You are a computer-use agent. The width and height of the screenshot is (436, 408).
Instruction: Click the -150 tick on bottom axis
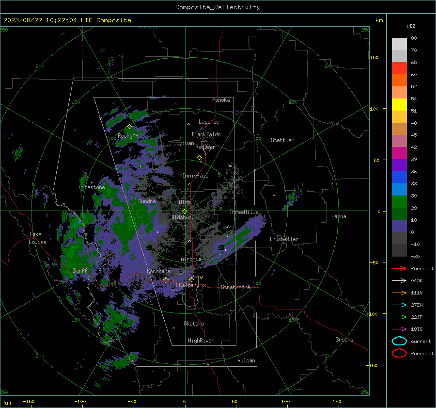(29, 401)
